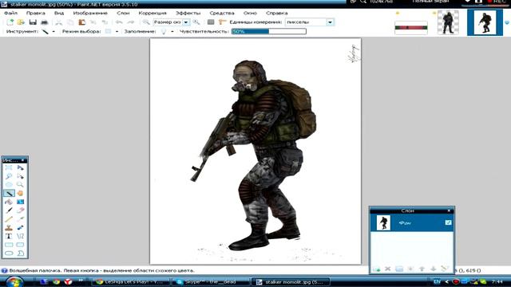The image size is (511, 287).
Task: Select the Line/Curve tool
Action: point(20,236)
